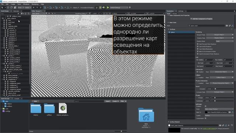
Task: Click the reset arrow icon in Surface Material row
Action: pyautogui.click(x=232, y=125)
